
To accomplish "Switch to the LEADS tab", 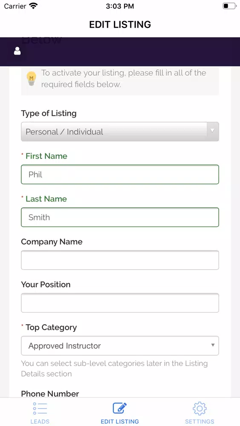I will (x=40, y=422).
